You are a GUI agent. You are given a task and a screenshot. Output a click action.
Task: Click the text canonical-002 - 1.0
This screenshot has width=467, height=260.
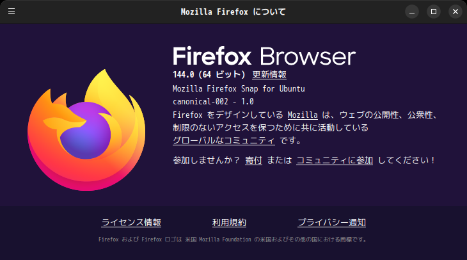[x=213, y=102]
